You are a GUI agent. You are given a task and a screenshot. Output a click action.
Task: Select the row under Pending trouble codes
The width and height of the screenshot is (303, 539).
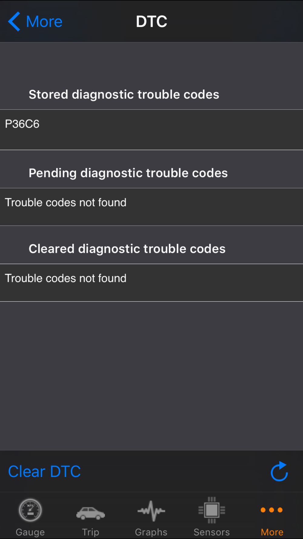[151, 207]
